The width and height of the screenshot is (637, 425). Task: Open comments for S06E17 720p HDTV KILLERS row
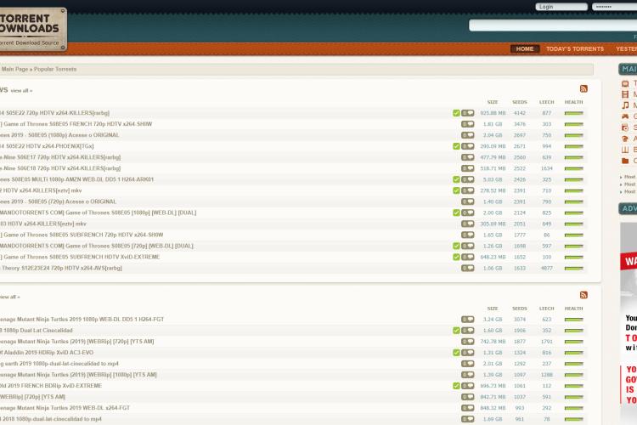pos(468,157)
